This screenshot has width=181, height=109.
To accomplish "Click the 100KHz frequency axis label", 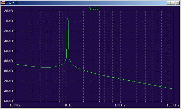I will (x=173, y=105).
